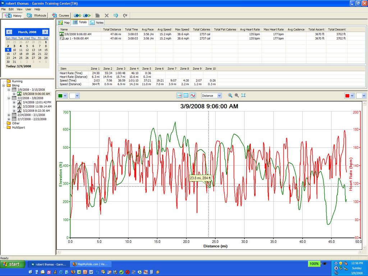Viewport: 368px width, 276px height.
Task: Open the white dropdown beside red swatch
Action: (361, 96)
